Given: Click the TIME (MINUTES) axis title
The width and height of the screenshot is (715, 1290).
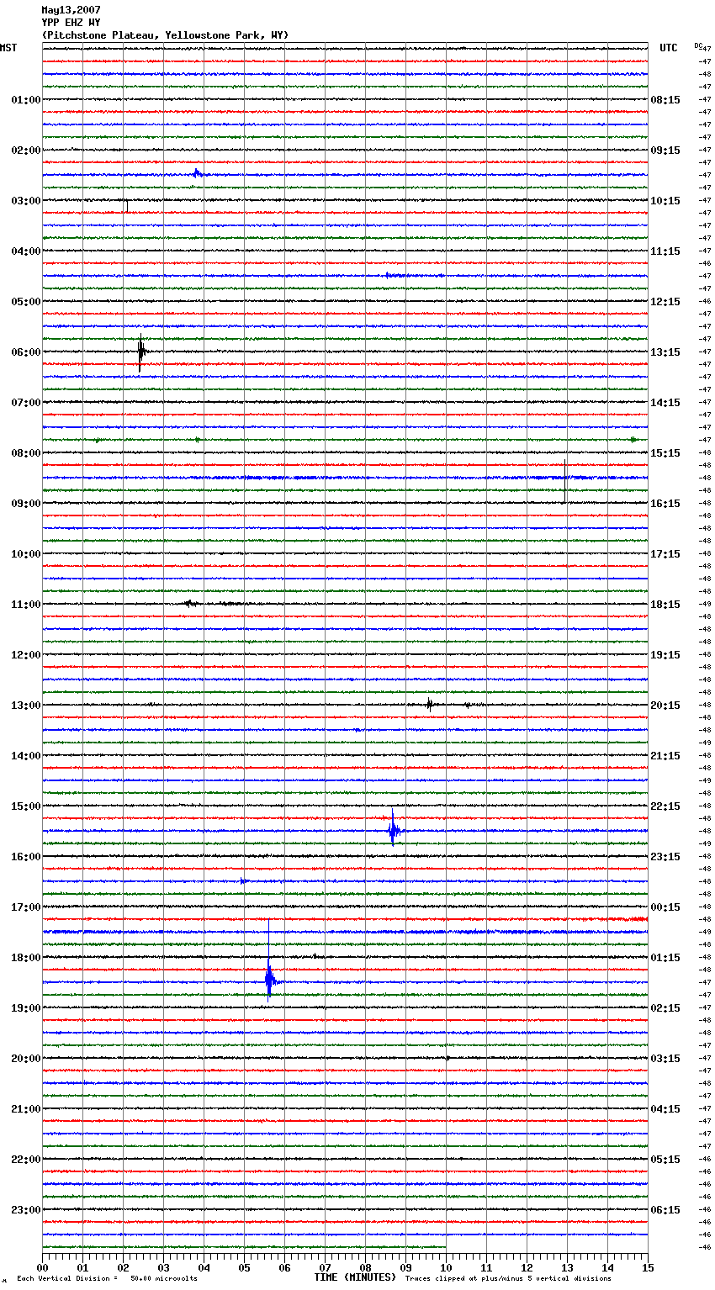Looking at the screenshot, I should [355, 1277].
